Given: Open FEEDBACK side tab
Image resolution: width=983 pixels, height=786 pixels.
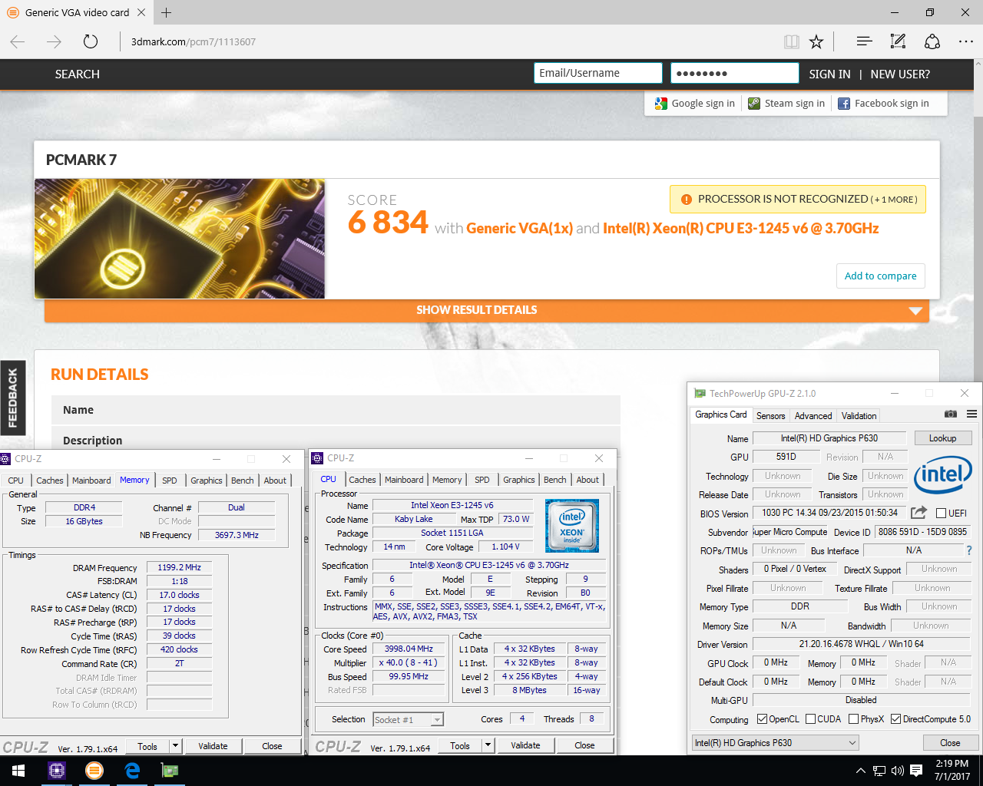Looking at the screenshot, I should [x=12, y=398].
